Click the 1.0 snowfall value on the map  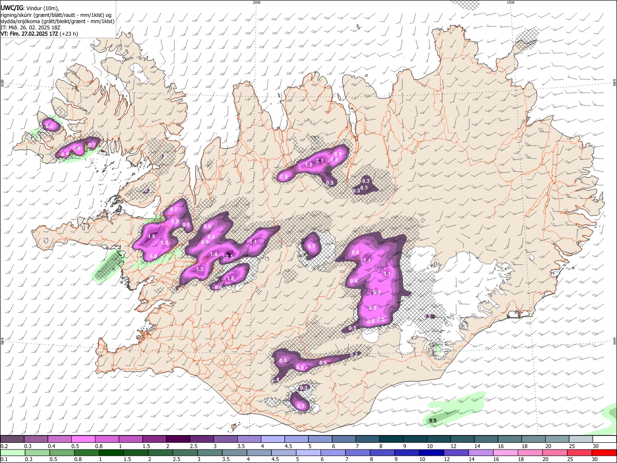coord(164,243)
